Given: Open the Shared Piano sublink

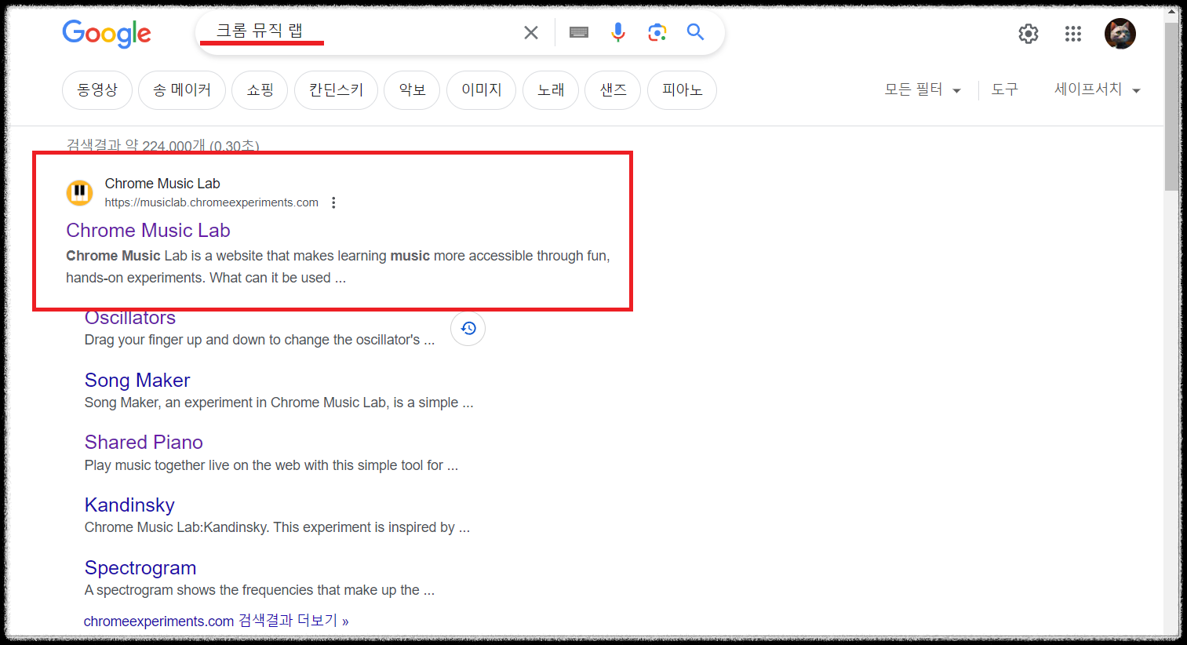Looking at the screenshot, I should coord(144,442).
